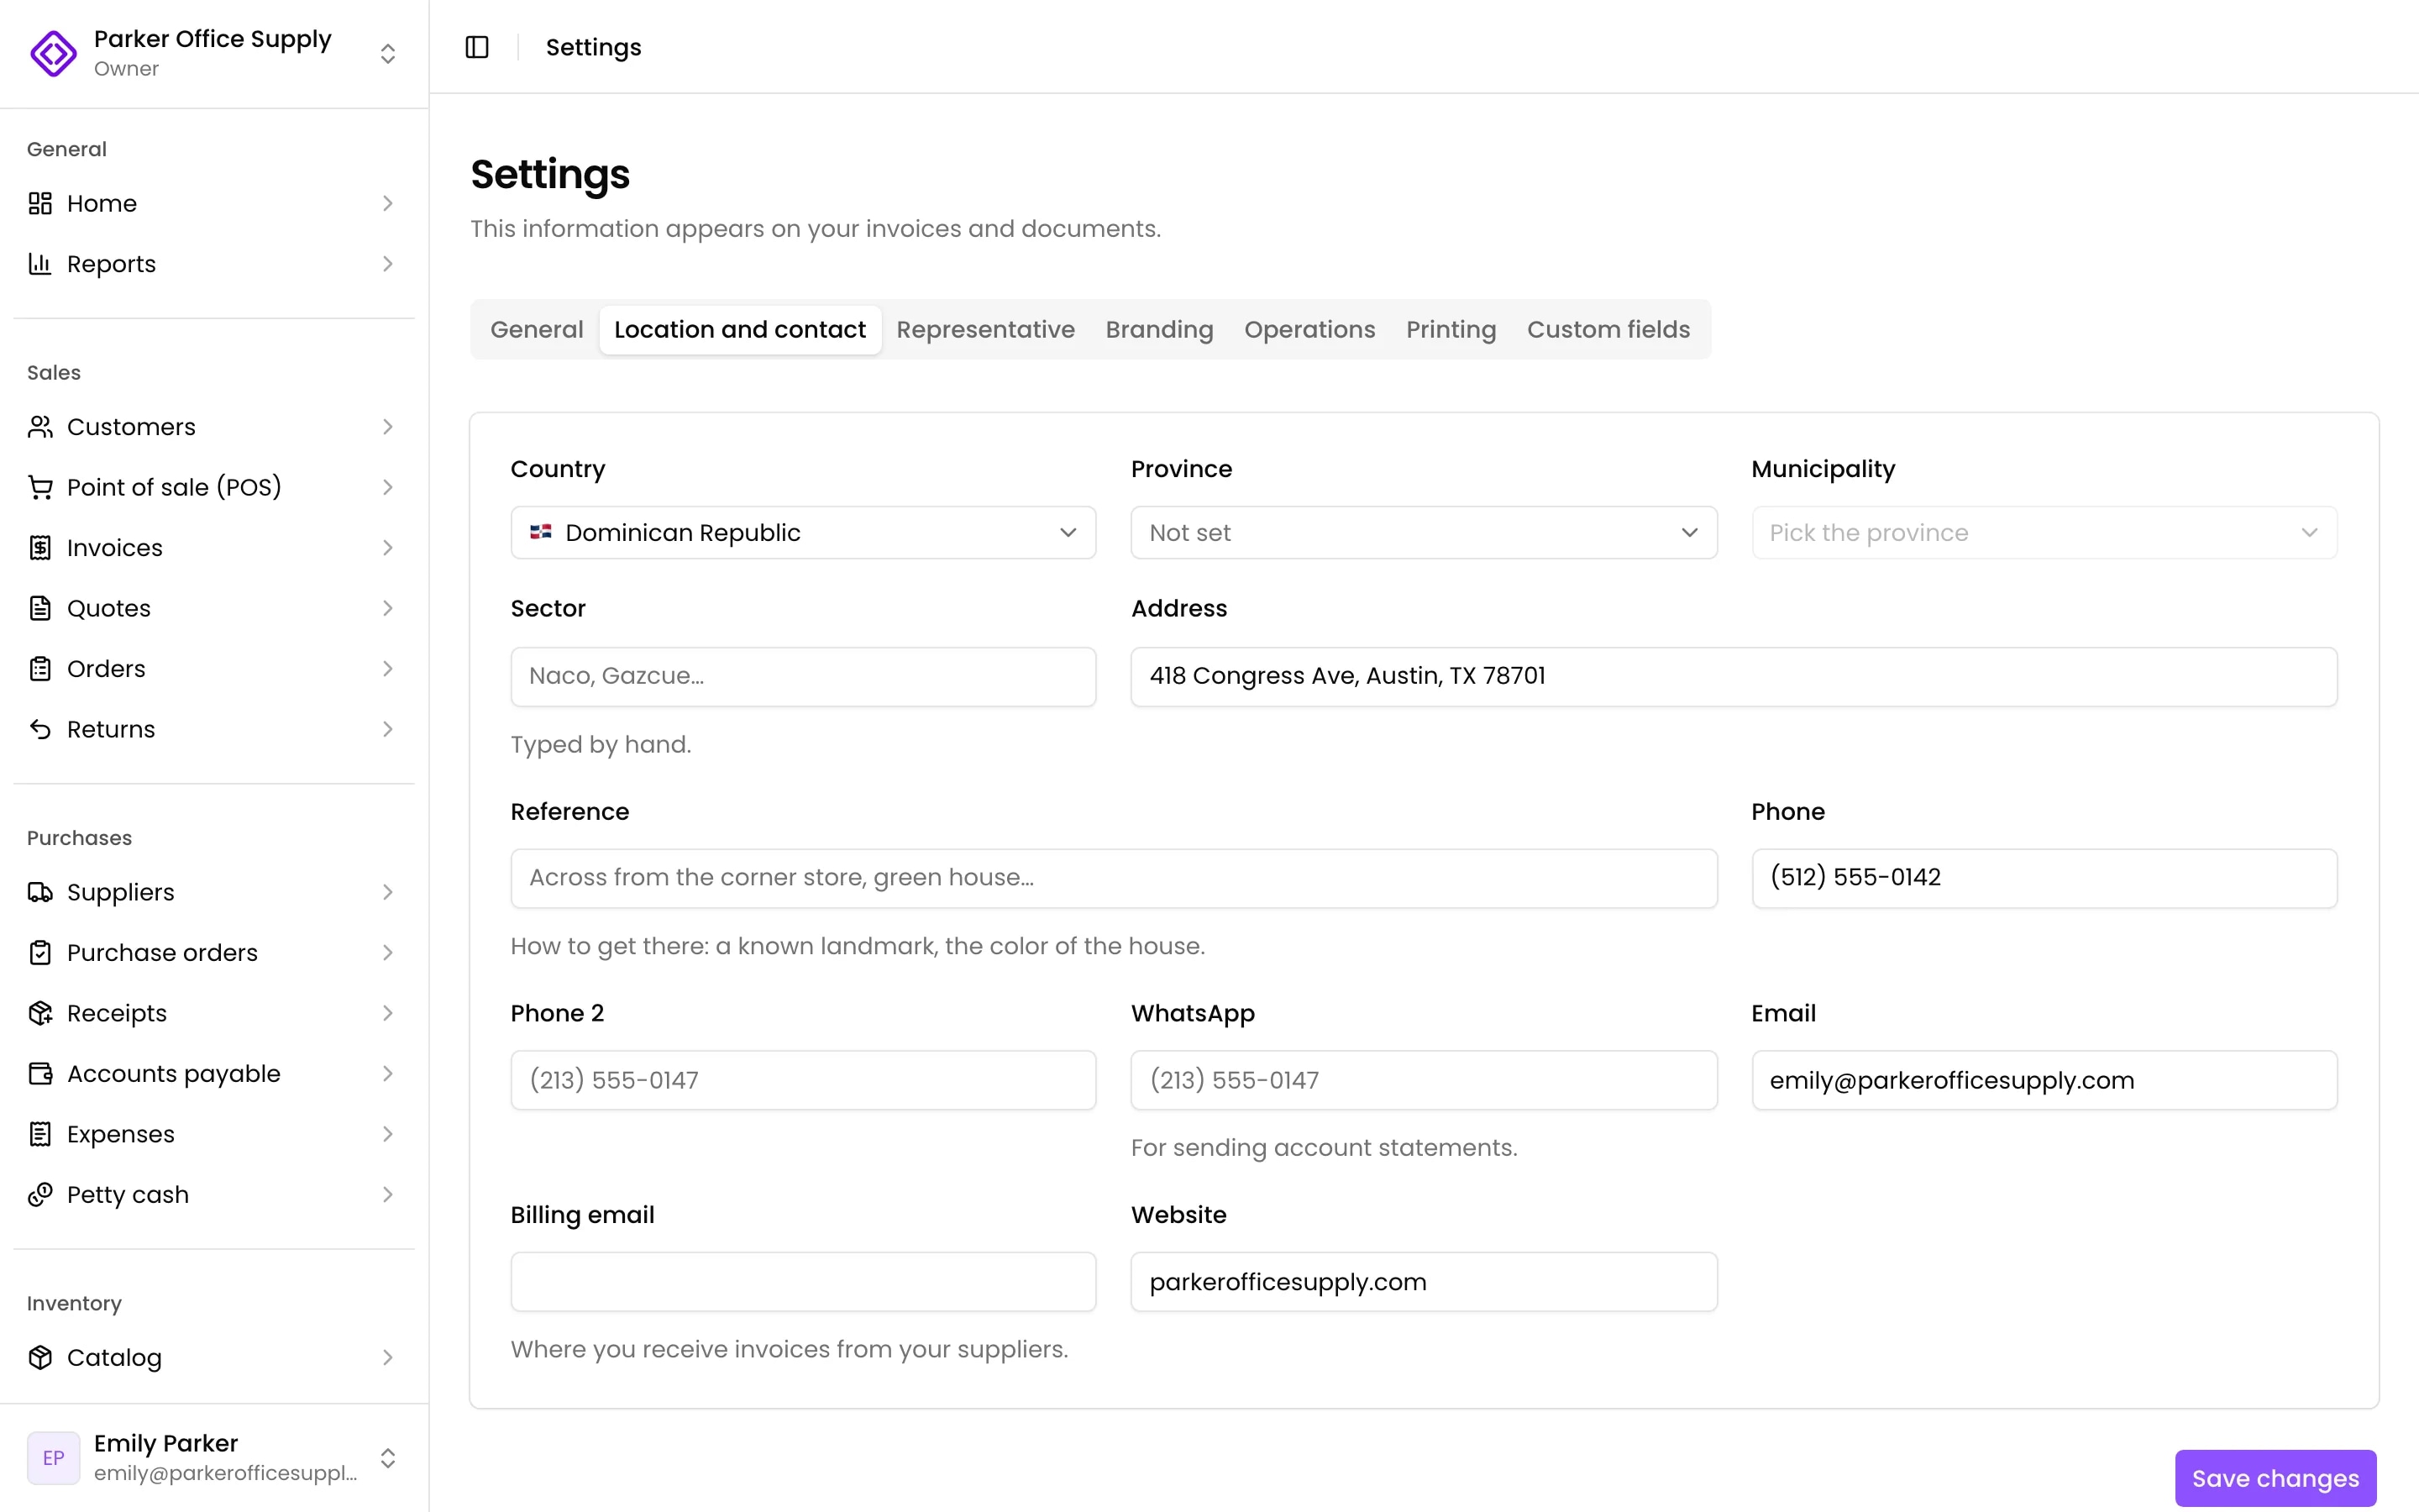This screenshot has width=2419, height=1512.
Task: Expand the Suppliers chevron in sidebar
Action: coord(388,892)
